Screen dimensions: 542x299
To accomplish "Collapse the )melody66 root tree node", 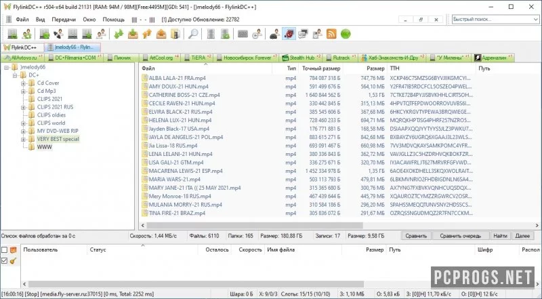I will pos(7,67).
